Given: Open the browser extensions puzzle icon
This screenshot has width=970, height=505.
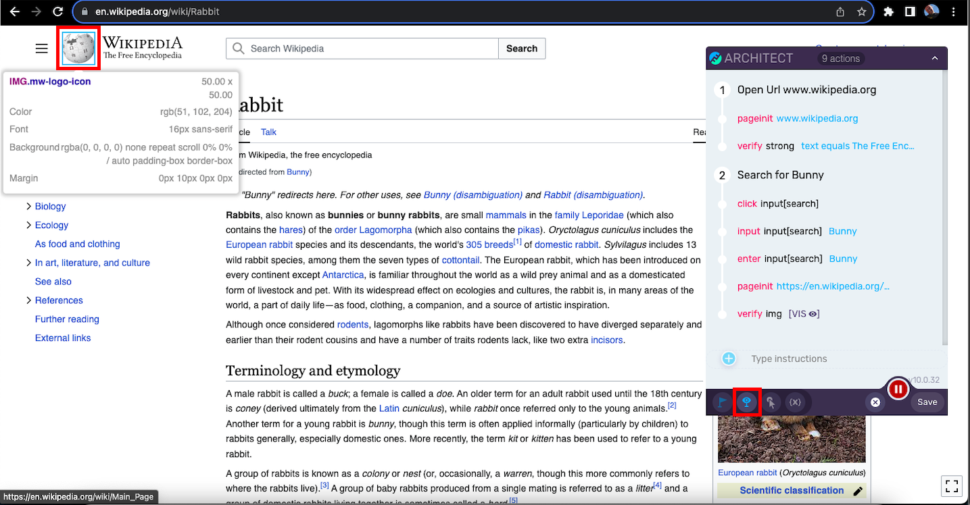Looking at the screenshot, I should coord(889,11).
